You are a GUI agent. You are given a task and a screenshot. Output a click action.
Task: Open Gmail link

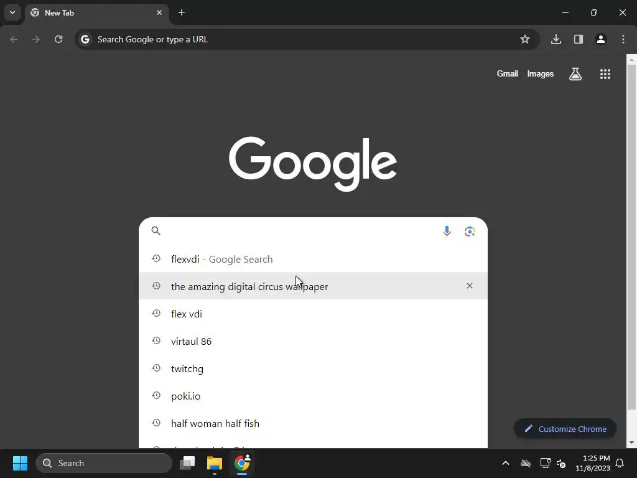pos(508,73)
